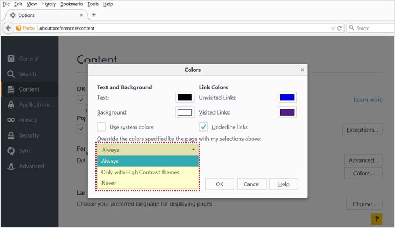This screenshot has width=395, height=228.
Task: Click the Advanced wizard hat icon
Action: 11,166
